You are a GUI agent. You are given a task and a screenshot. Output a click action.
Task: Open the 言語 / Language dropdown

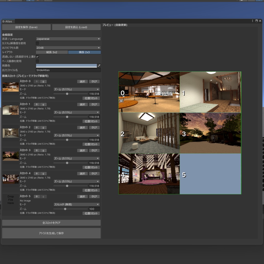tap(68, 39)
